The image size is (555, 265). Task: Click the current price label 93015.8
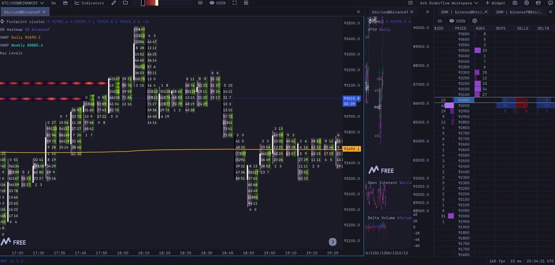click(x=351, y=98)
